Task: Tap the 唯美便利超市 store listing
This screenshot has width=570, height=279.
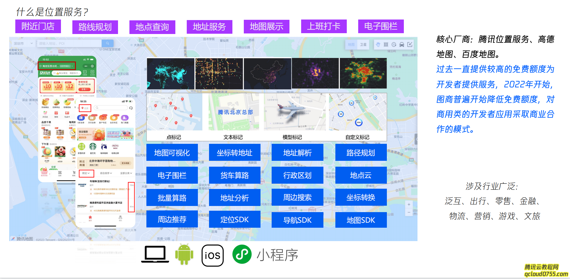Action: tap(105, 207)
